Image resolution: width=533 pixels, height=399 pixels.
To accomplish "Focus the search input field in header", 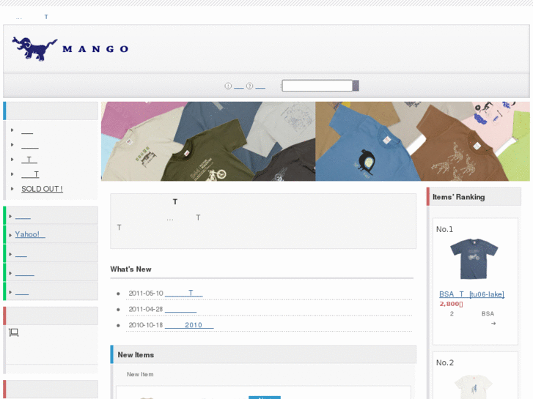I will point(317,86).
